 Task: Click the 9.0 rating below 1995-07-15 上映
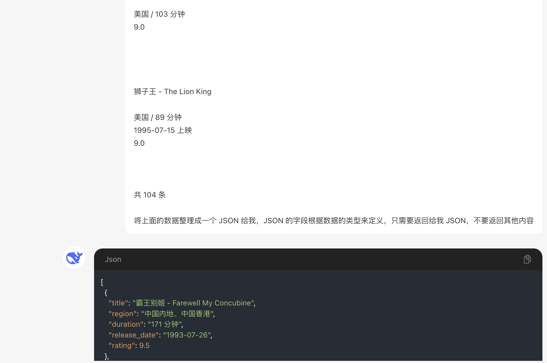coord(139,143)
